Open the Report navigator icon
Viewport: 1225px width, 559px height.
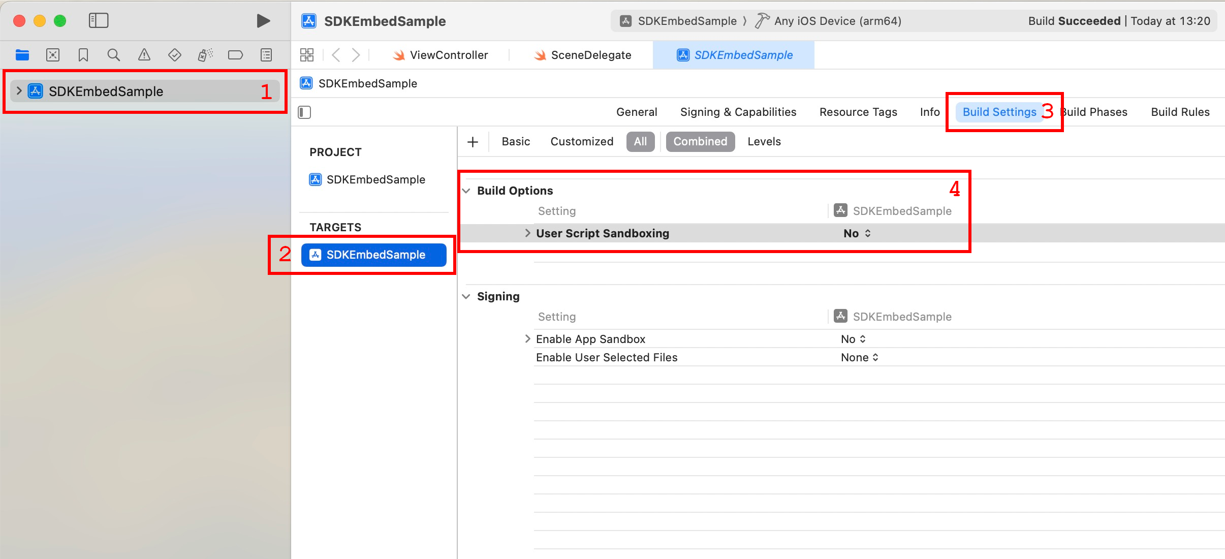pyautogui.click(x=266, y=55)
